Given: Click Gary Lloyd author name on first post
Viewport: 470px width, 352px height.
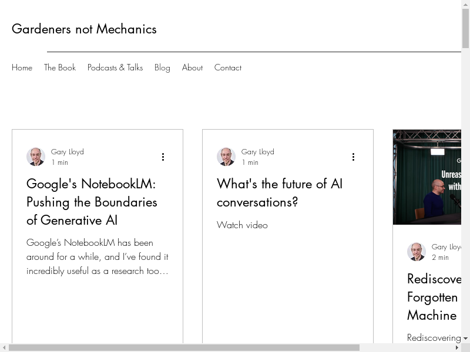Looking at the screenshot, I should [x=68, y=151].
